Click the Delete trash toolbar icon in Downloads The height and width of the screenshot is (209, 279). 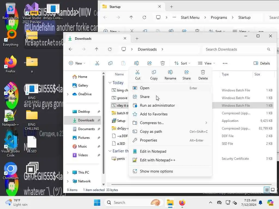[x=163, y=63]
